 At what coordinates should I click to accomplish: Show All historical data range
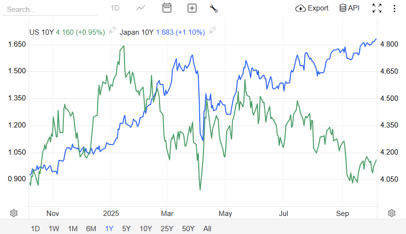[x=207, y=228]
